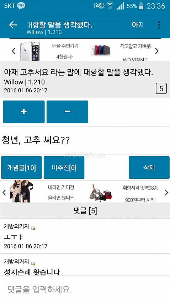Tap the minus font size button

pyautogui.click(x=67, y=112)
